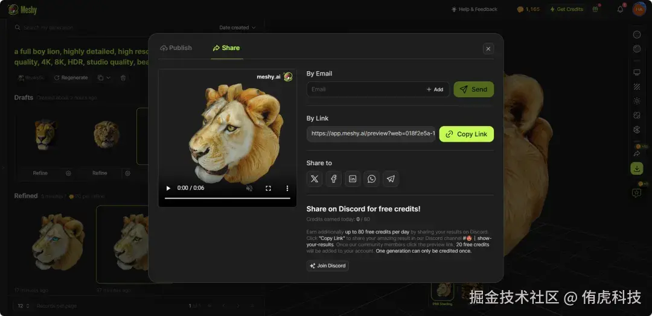Toggle the diagonal stripes icon
Screen dimensions: 652x316
(637, 87)
